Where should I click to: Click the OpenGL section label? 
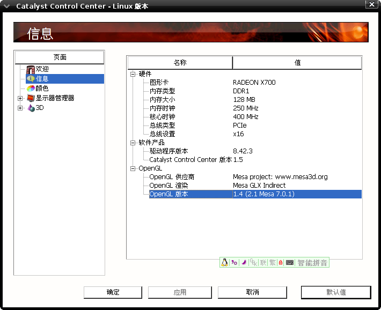pyautogui.click(x=150, y=168)
